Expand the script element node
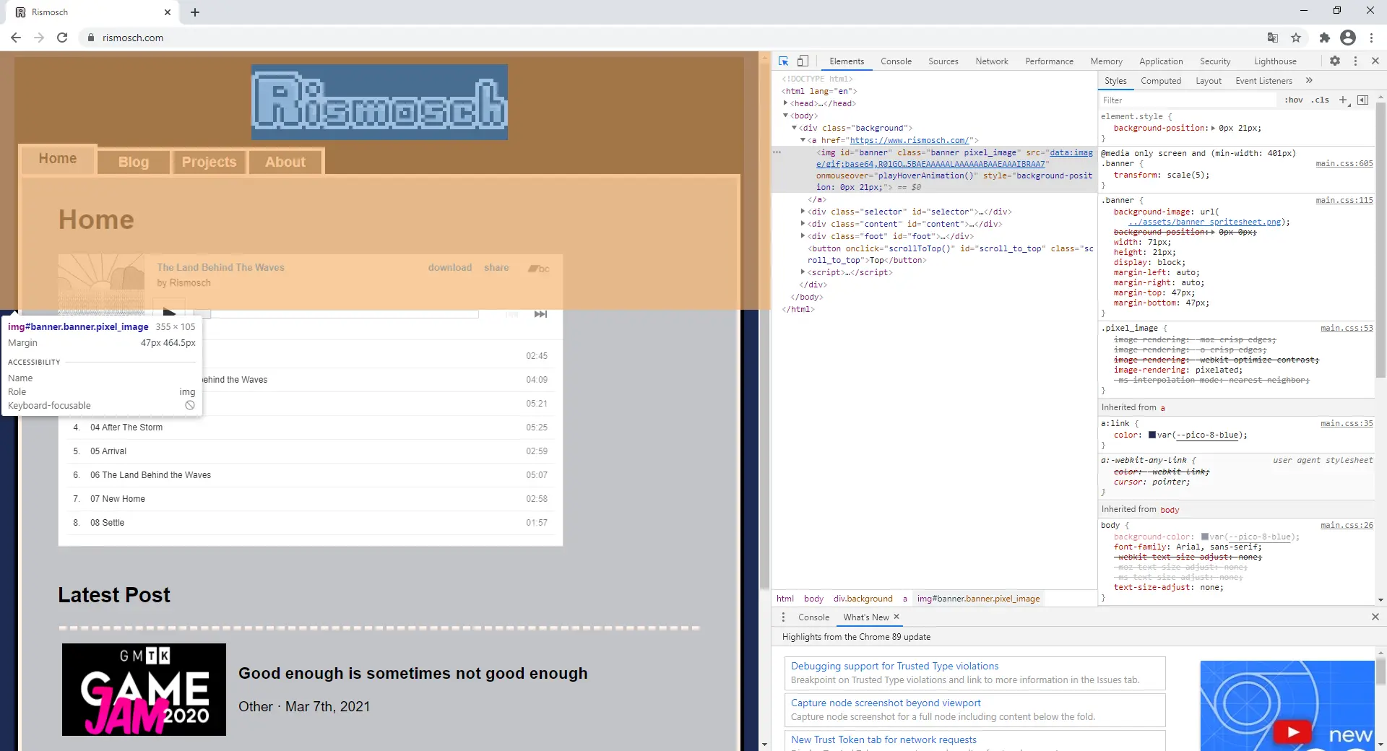 click(x=803, y=272)
